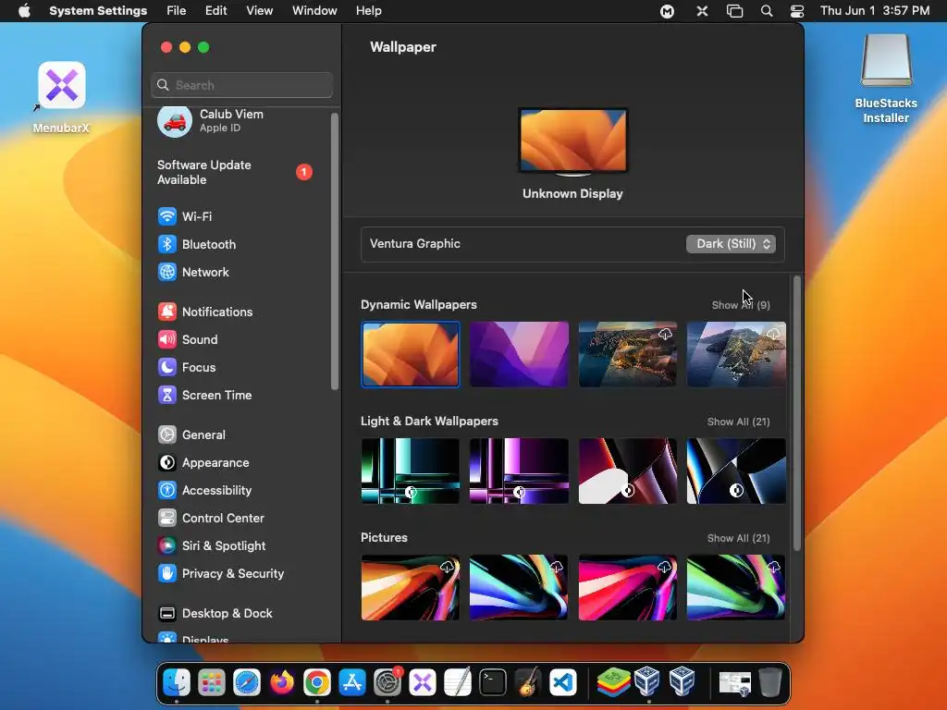Click the sidebar vertical scrollbar
The width and height of the screenshot is (947, 710).
pyautogui.click(x=335, y=251)
